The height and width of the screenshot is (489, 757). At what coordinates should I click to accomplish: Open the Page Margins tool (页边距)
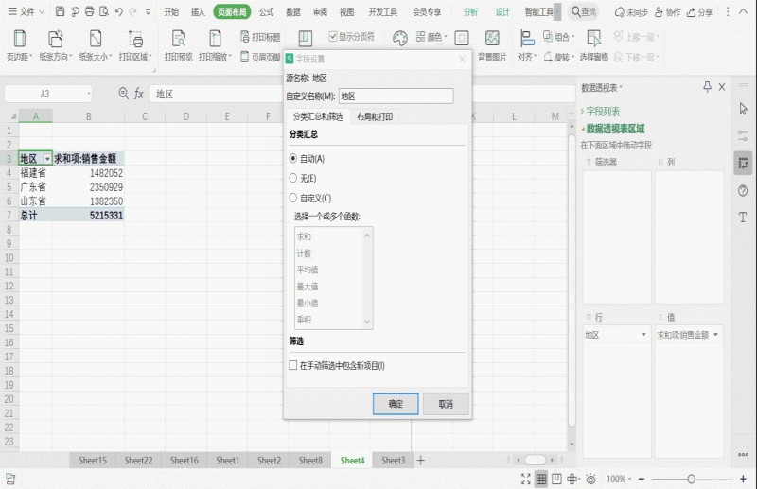(19, 45)
